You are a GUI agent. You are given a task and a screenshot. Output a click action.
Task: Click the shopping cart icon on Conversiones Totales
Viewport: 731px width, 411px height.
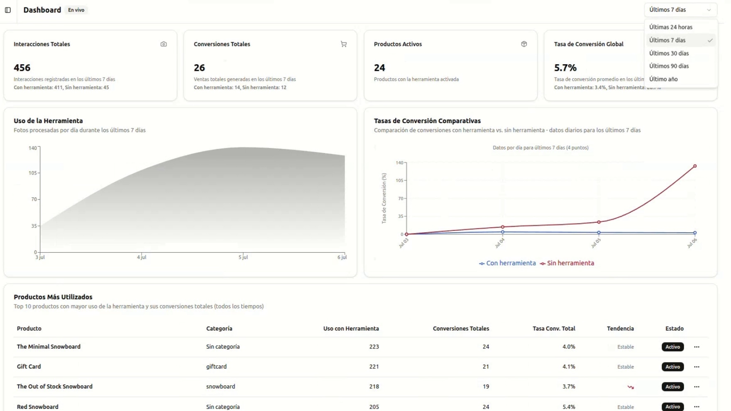(343, 44)
